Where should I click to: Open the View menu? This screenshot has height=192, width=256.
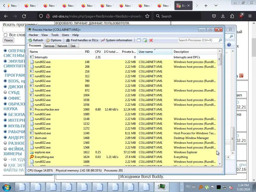(44, 35)
